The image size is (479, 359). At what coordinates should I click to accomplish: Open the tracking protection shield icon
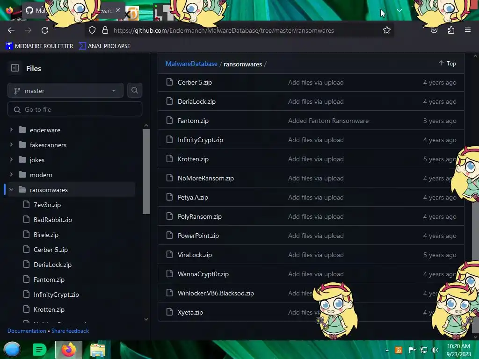pos(92,30)
